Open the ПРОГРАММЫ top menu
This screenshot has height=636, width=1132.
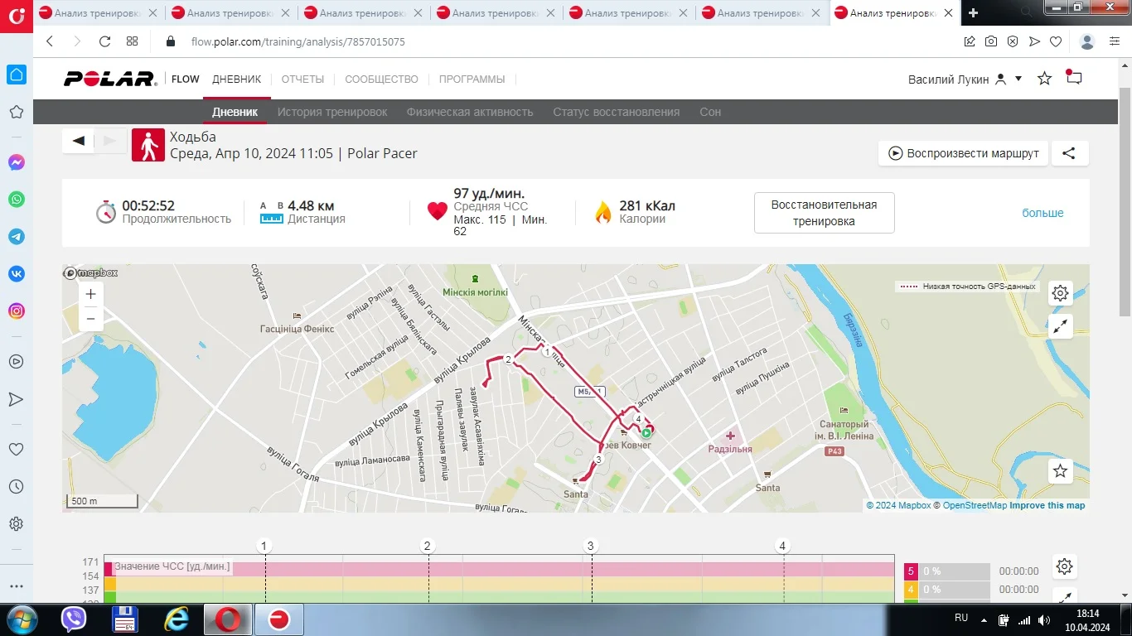pos(472,79)
